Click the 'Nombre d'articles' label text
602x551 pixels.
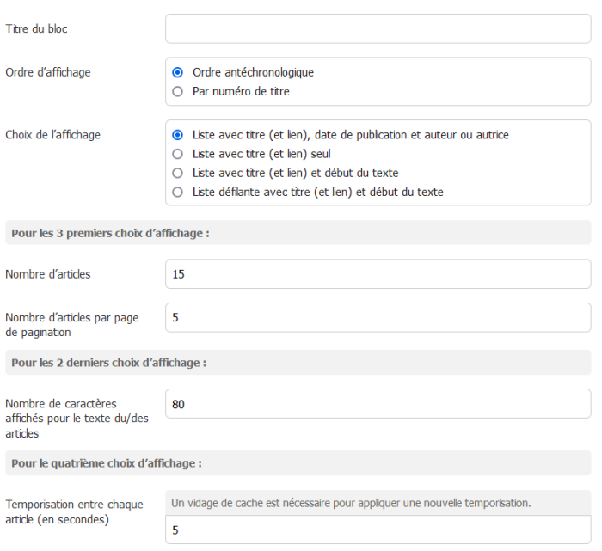click(x=48, y=275)
